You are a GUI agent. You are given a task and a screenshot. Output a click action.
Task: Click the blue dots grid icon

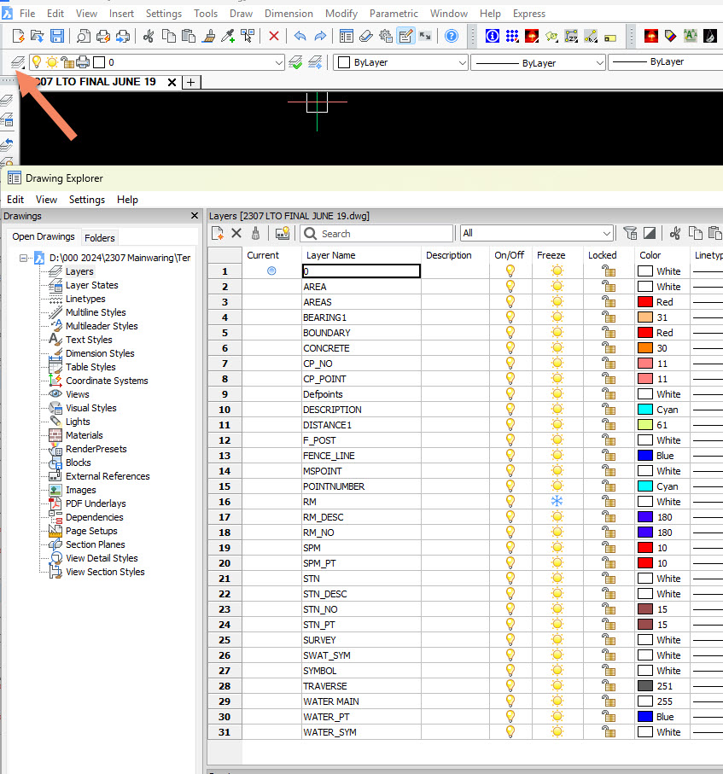click(512, 36)
